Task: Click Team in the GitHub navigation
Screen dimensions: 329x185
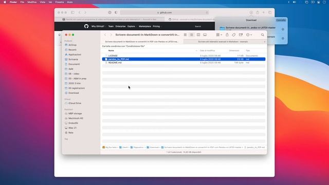Action: point(111,26)
